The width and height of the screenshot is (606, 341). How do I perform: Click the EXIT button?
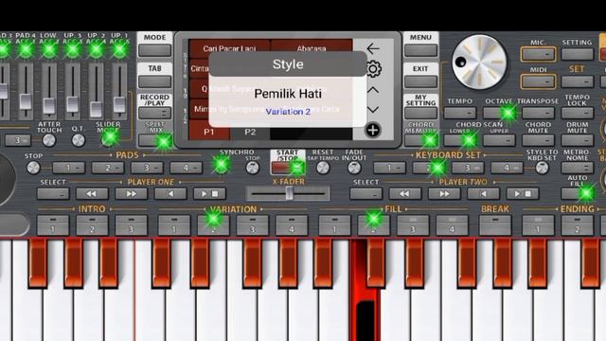point(420,81)
